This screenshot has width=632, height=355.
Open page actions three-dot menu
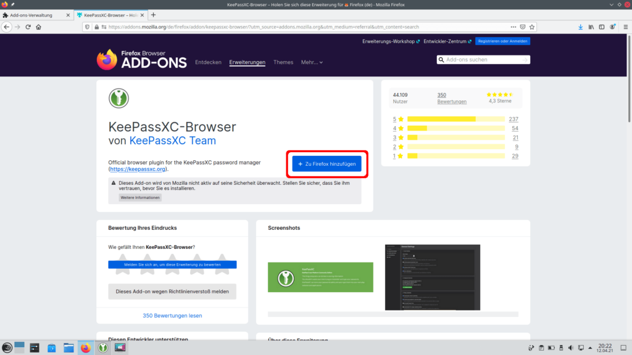pos(513,27)
